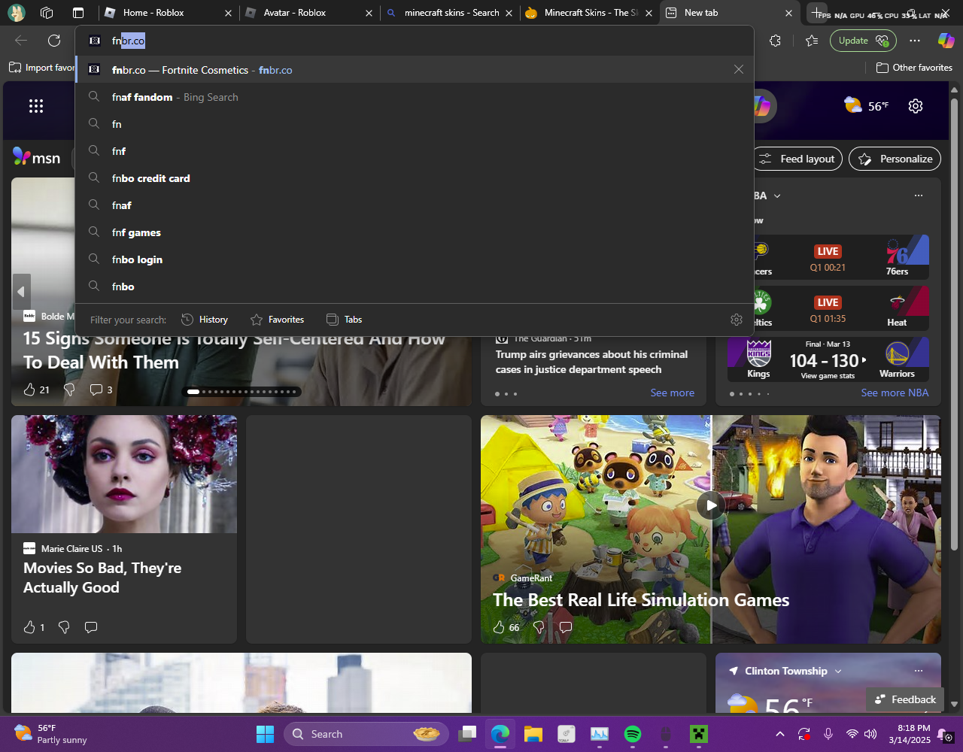The width and height of the screenshot is (963, 752).
Task: Open the MSN apps grid launcher
Action: [36, 106]
